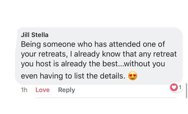Click the next comment's top edge below
The width and height of the screenshot is (188, 114).
pos(107,98)
